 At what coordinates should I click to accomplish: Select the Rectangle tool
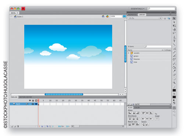pyautogui.click(x=174, y=48)
